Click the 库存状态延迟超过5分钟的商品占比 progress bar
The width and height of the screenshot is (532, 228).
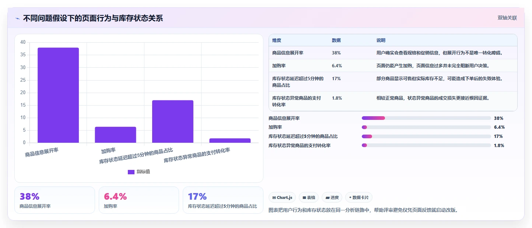426,136
